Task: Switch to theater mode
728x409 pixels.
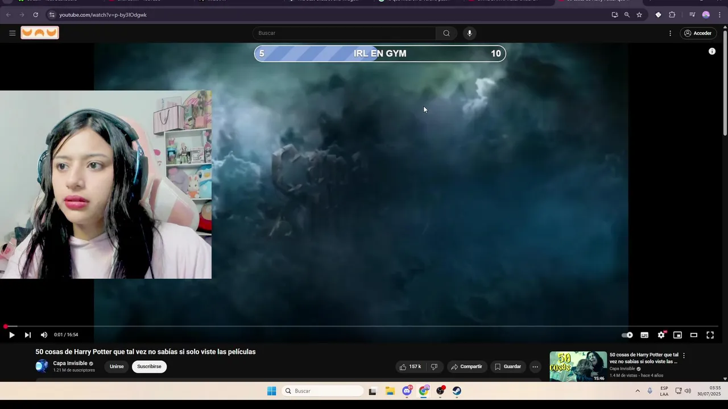Action: pos(694,335)
